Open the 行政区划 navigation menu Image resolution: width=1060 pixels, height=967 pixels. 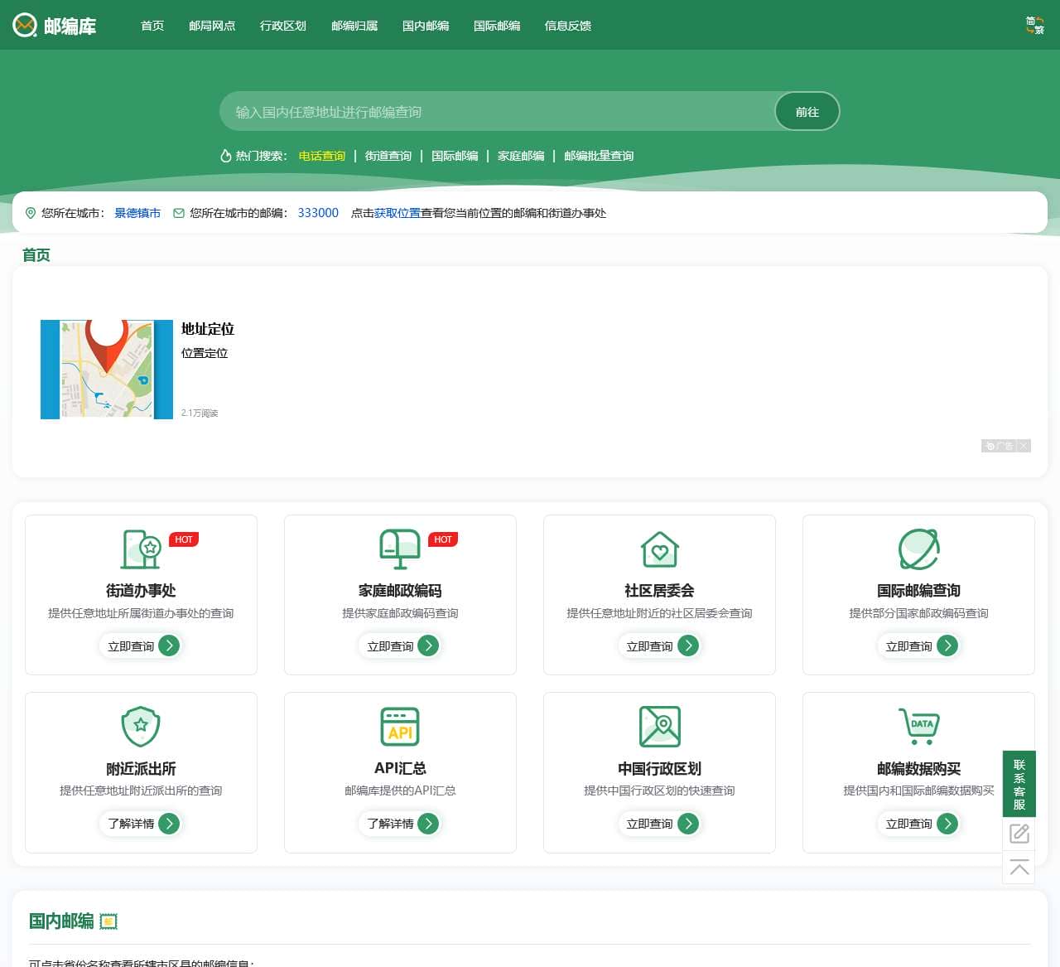coord(283,26)
